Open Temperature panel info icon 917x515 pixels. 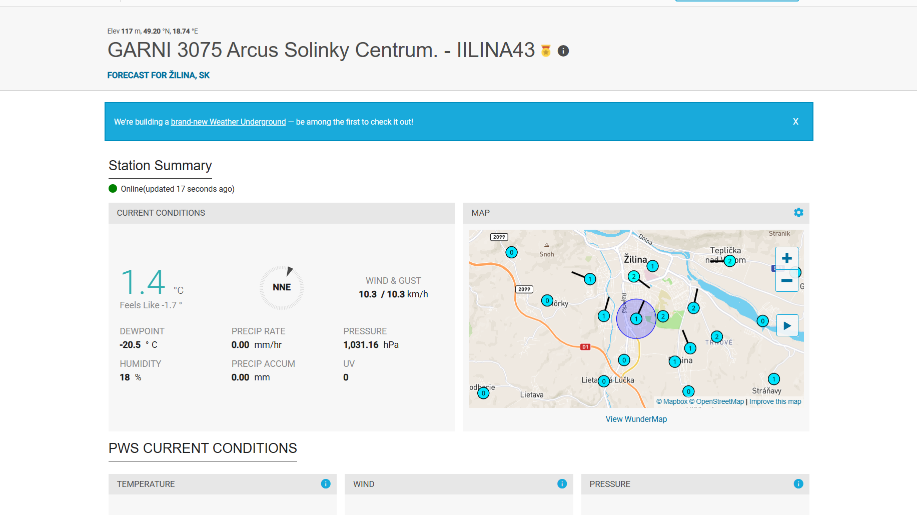[x=326, y=483]
